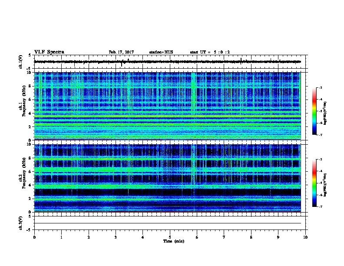Click the flat ch.3 voltage trace line

click(168, 223)
